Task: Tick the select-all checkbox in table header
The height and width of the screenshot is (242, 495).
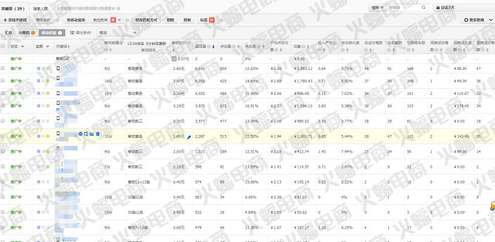Action: tap(3, 46)
